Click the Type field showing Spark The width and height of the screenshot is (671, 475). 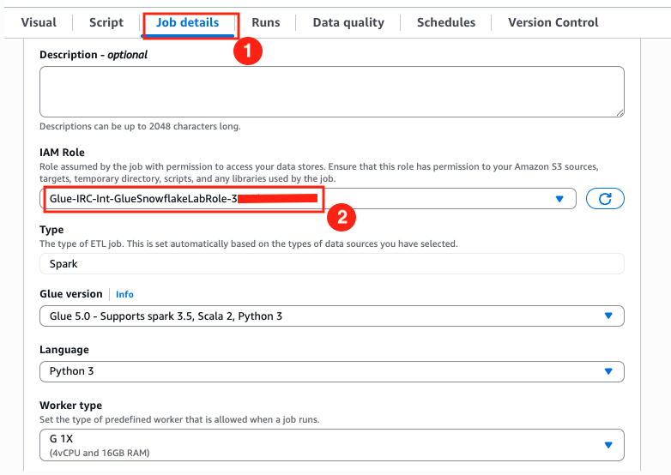[x=331, y=264]
